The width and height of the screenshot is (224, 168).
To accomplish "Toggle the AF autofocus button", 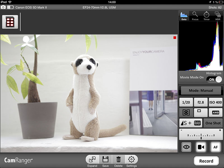I will (x=215, y=147).
